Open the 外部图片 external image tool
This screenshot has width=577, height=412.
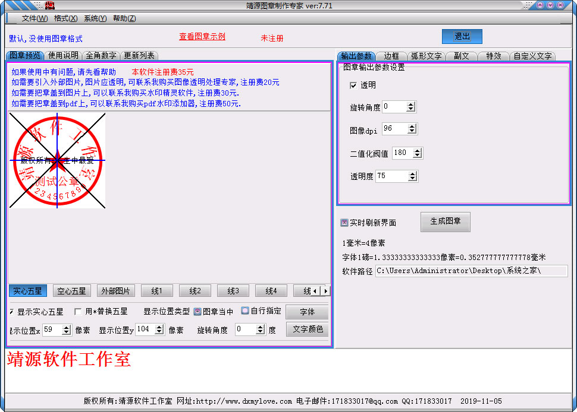(x=115, y=290)
